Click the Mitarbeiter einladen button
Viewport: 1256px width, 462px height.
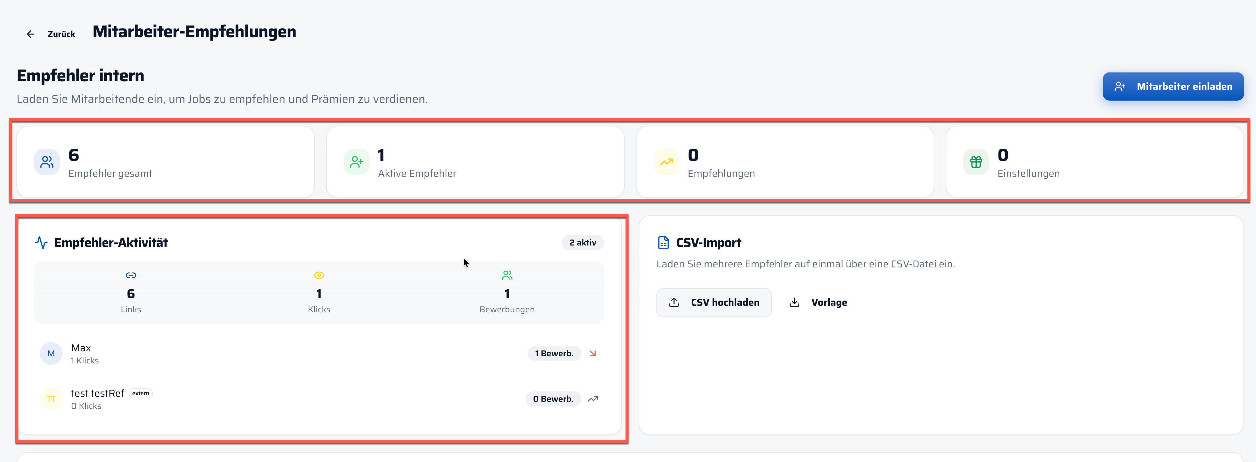point(1173,86)
